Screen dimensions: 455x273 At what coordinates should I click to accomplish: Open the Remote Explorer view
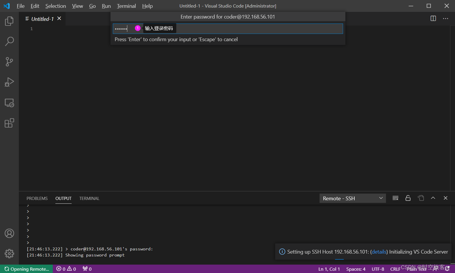(9, 103)
